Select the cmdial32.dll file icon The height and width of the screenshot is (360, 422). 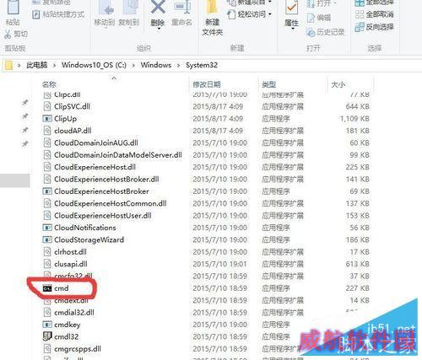coord(47,313)
